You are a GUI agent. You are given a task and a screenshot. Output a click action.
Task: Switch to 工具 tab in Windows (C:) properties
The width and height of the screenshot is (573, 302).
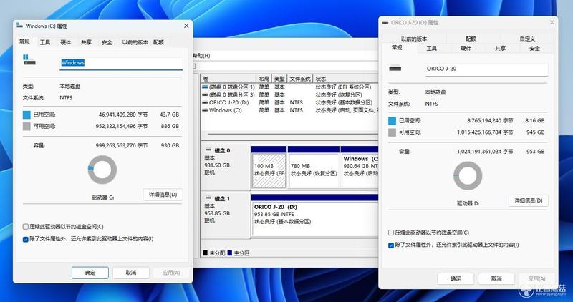45,42
